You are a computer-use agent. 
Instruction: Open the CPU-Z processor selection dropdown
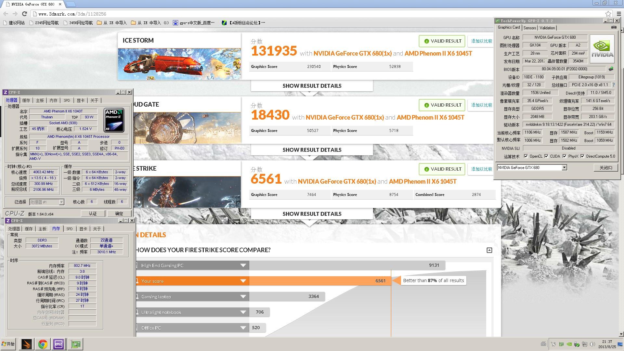tap(61, 202)
